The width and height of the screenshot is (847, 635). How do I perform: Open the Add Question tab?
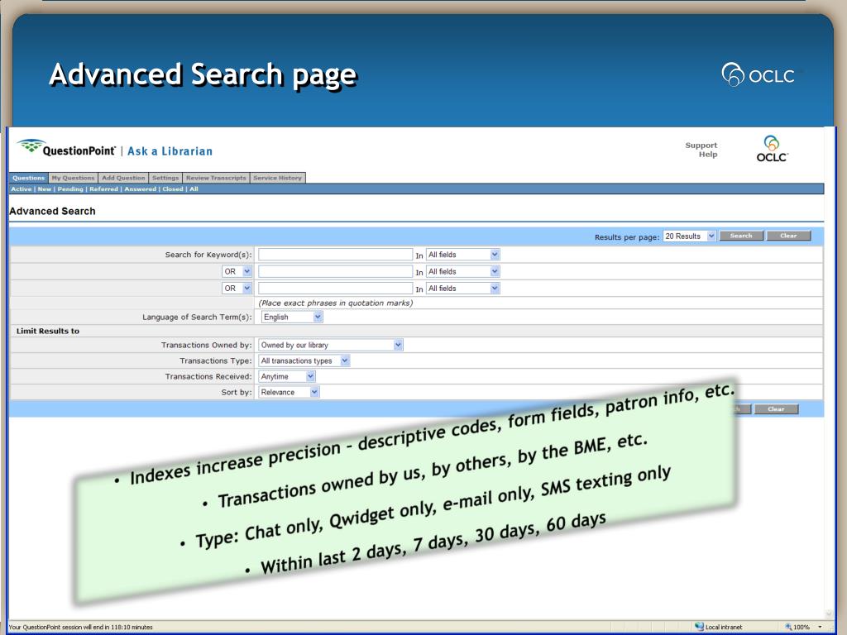[123, 178]
